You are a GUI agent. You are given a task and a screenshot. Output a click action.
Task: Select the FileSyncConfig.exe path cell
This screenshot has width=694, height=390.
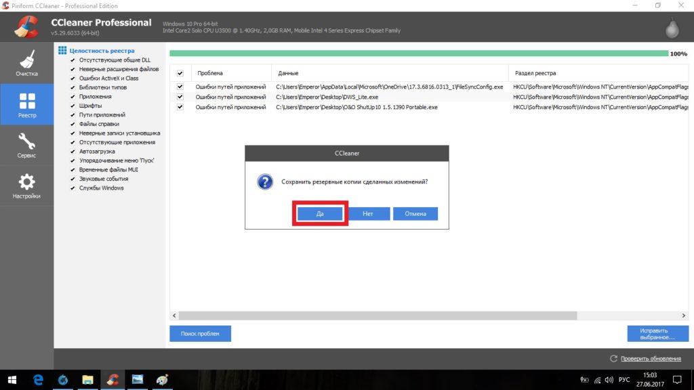click(x=390, y=87)
